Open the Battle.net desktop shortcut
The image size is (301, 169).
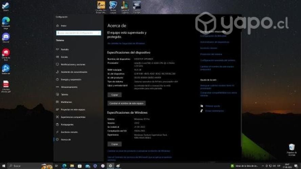pyautogui.click(x=6, y=69)
